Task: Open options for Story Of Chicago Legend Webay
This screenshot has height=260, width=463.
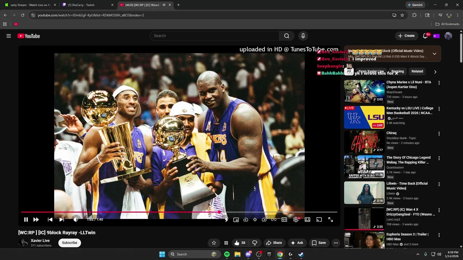Action: [x=439, y=158]
